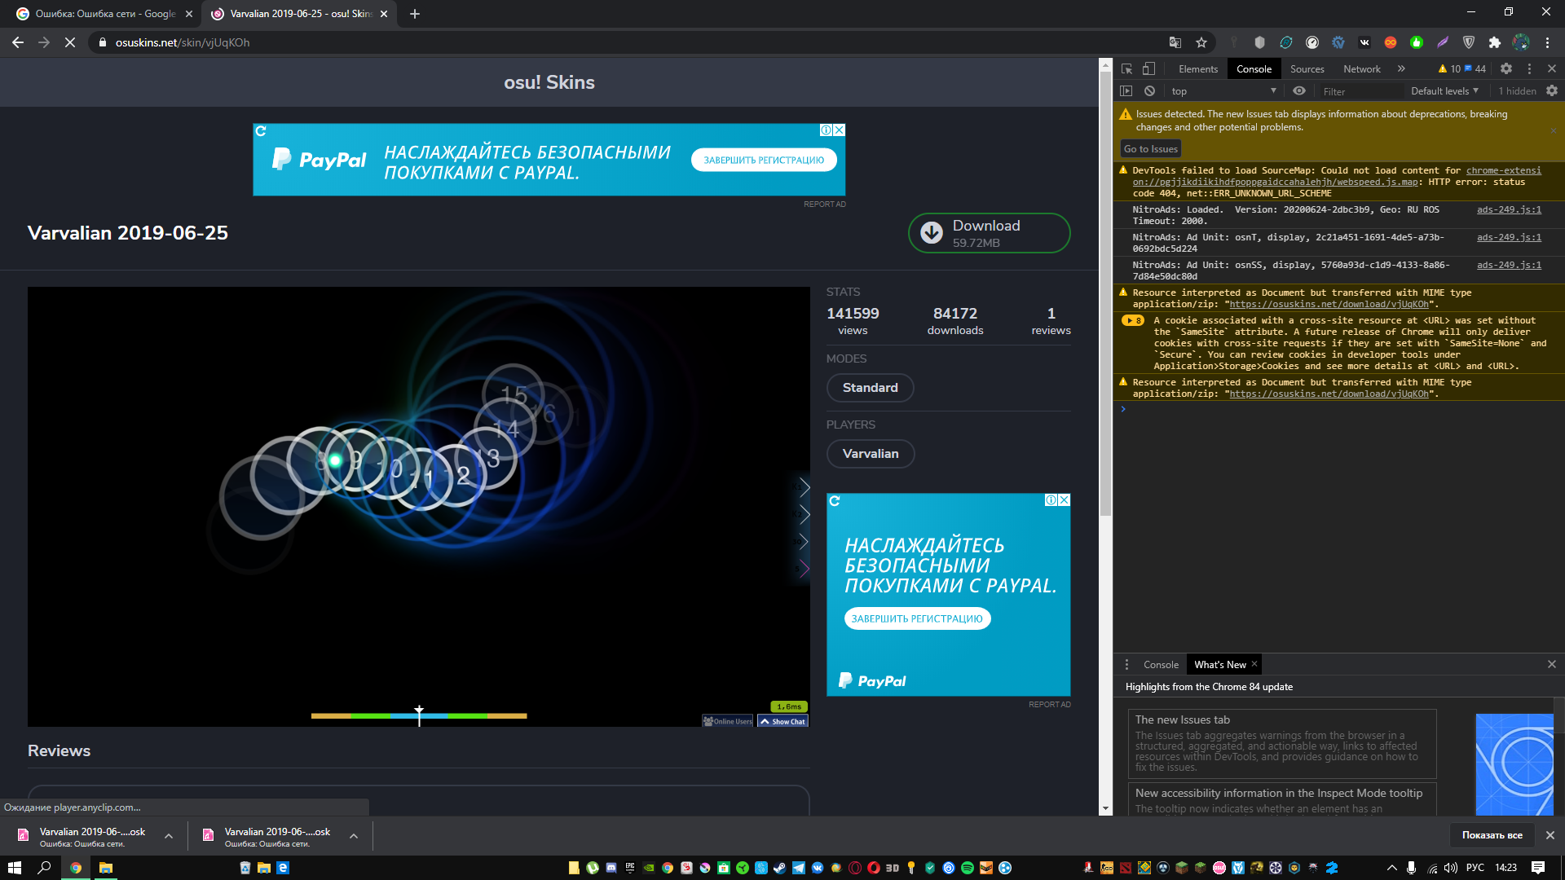Click the What's New tab in DevTools
Viewport: 1565px width, 880px height.
tap(1220, 664)
